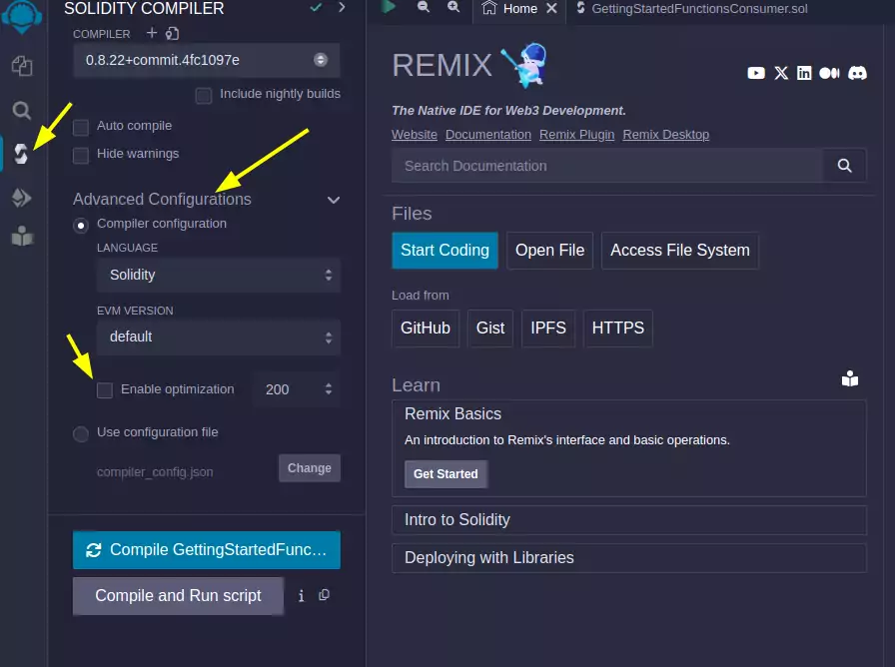895x667 pixels.
Task: Open the Remix Plugin link
Action: tap(577, 135)
